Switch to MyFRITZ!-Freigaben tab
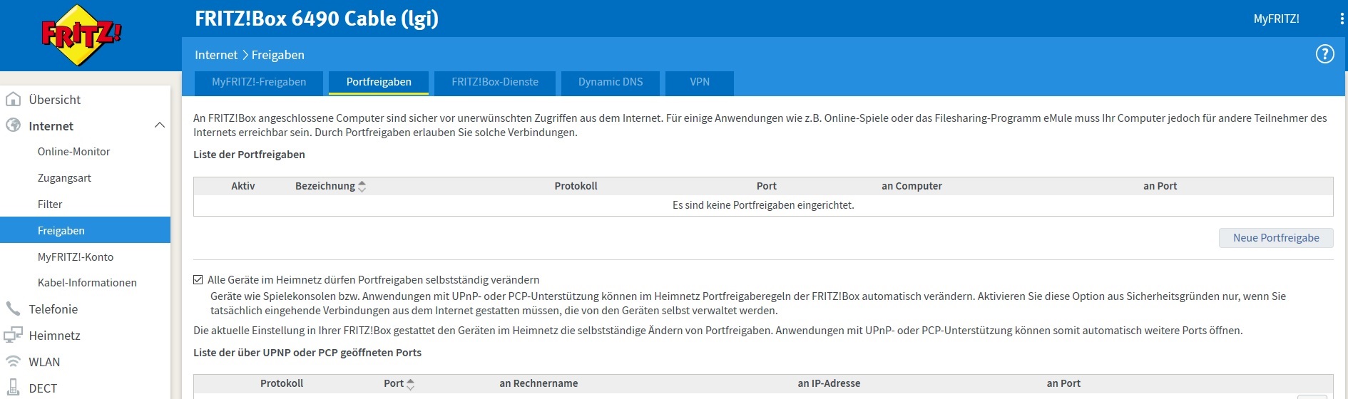Viewport: 1348px width, 399px height. point(259,83)
